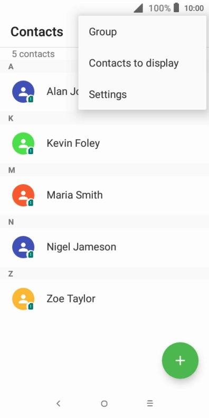The width and height of the screenshot is (209, 418).
Task: Tap Nigel Jameson's blue avatar icon
Action: click(23, 247)
